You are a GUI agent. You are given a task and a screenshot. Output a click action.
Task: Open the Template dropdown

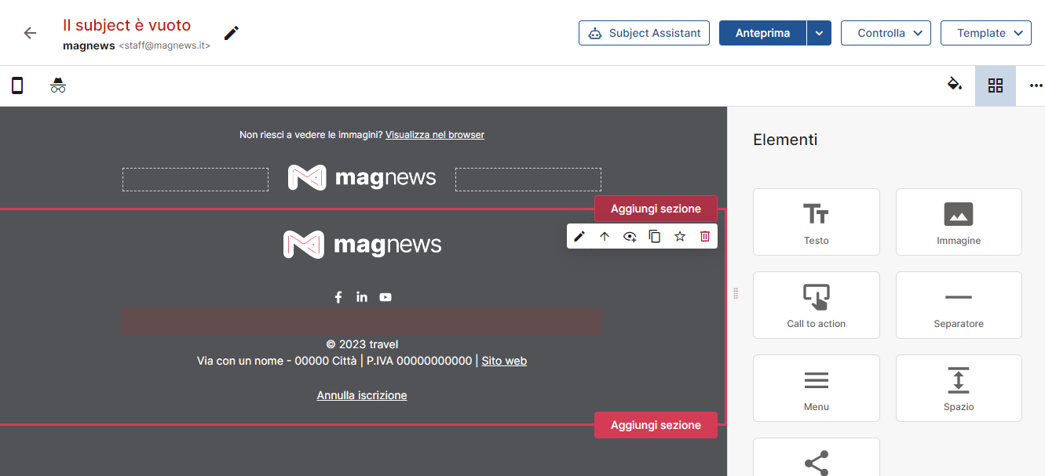986,33
